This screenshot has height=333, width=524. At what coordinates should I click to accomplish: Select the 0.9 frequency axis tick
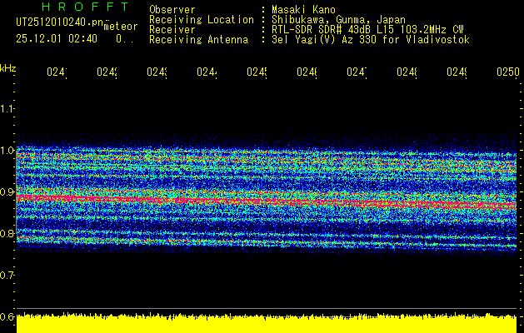pyautogui.click(x=7, y=191)
